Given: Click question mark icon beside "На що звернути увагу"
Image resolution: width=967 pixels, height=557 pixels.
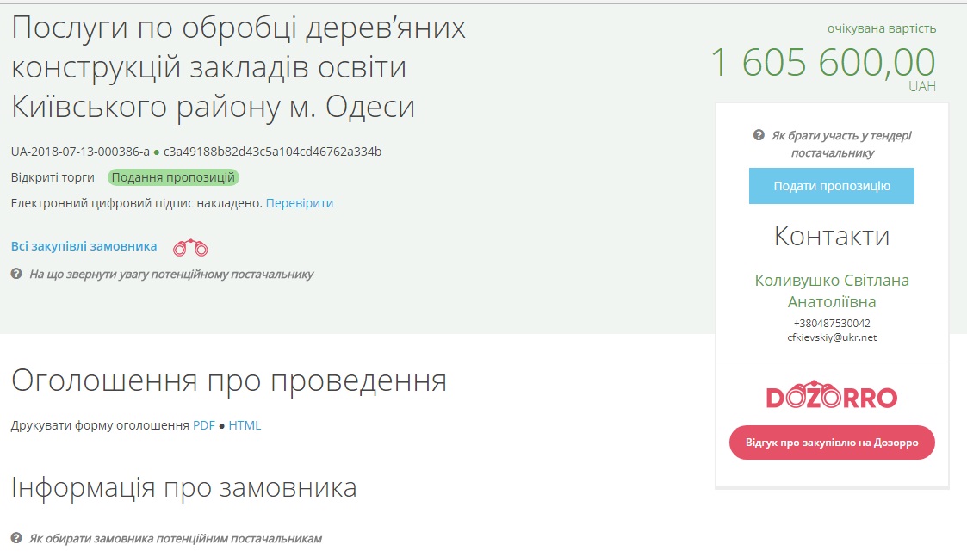Looking at the screenshot, I should [x=16, y=274].
